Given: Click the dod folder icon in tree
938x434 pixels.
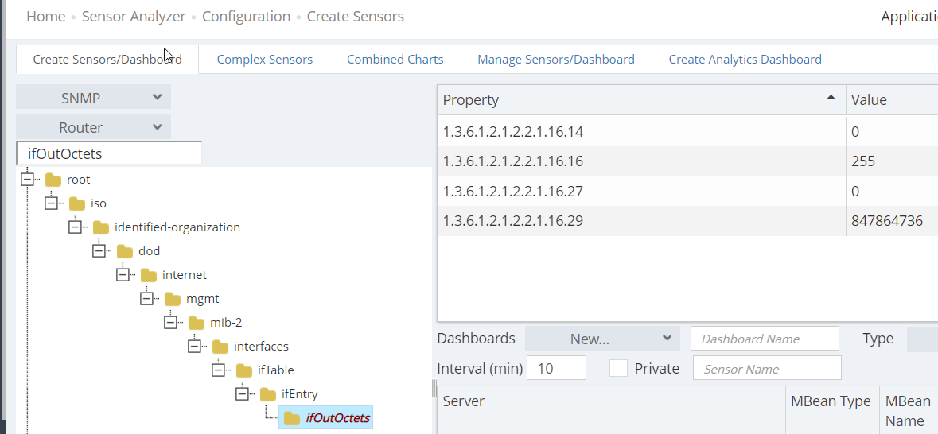Looking at the screenshot, I should [125, 251].
